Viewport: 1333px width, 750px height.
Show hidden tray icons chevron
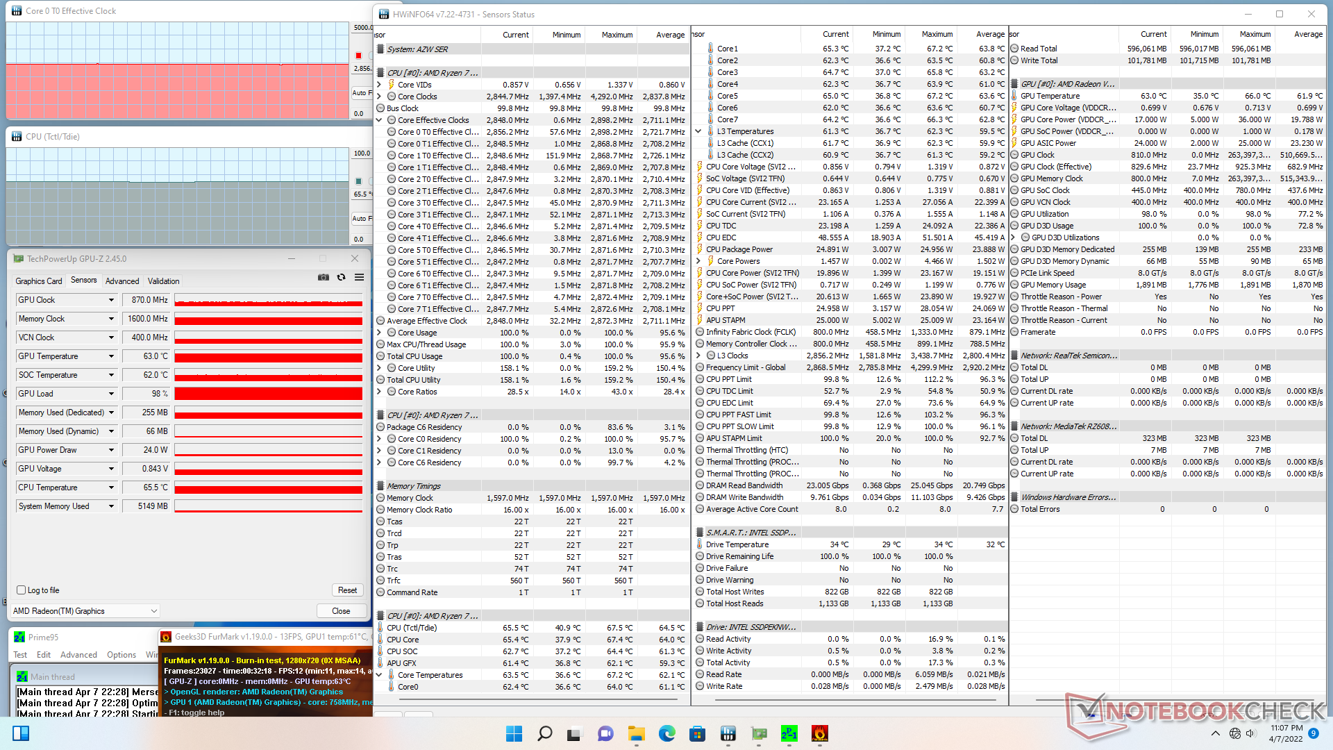(1215, 733)
